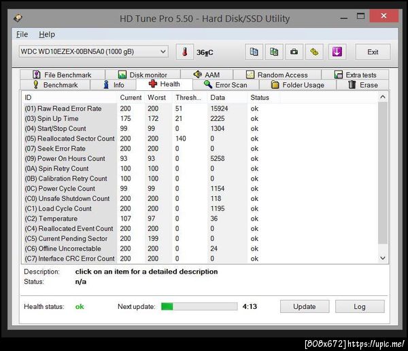This screenshot has width=408, height=351.
Task: Select the (05) Reallocated Sector Count row
Action: click(x=199, y=138)
